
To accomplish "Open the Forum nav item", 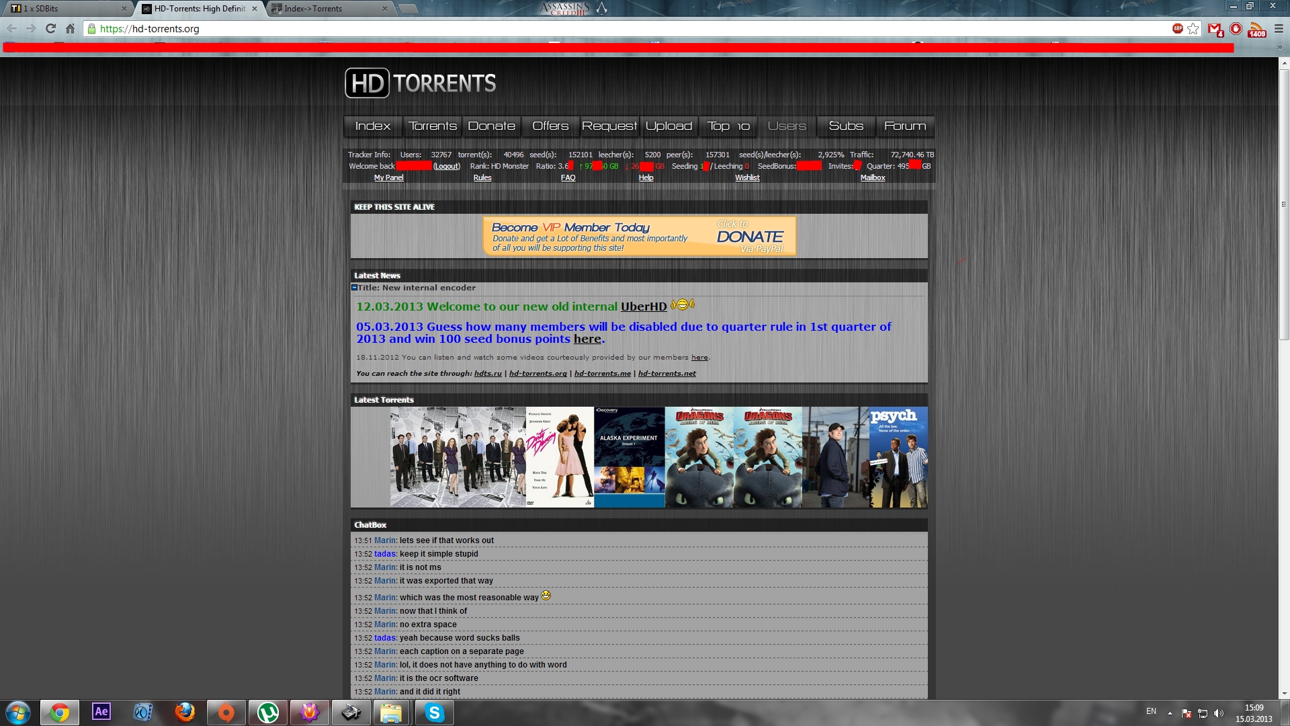I will click(905, 126).
